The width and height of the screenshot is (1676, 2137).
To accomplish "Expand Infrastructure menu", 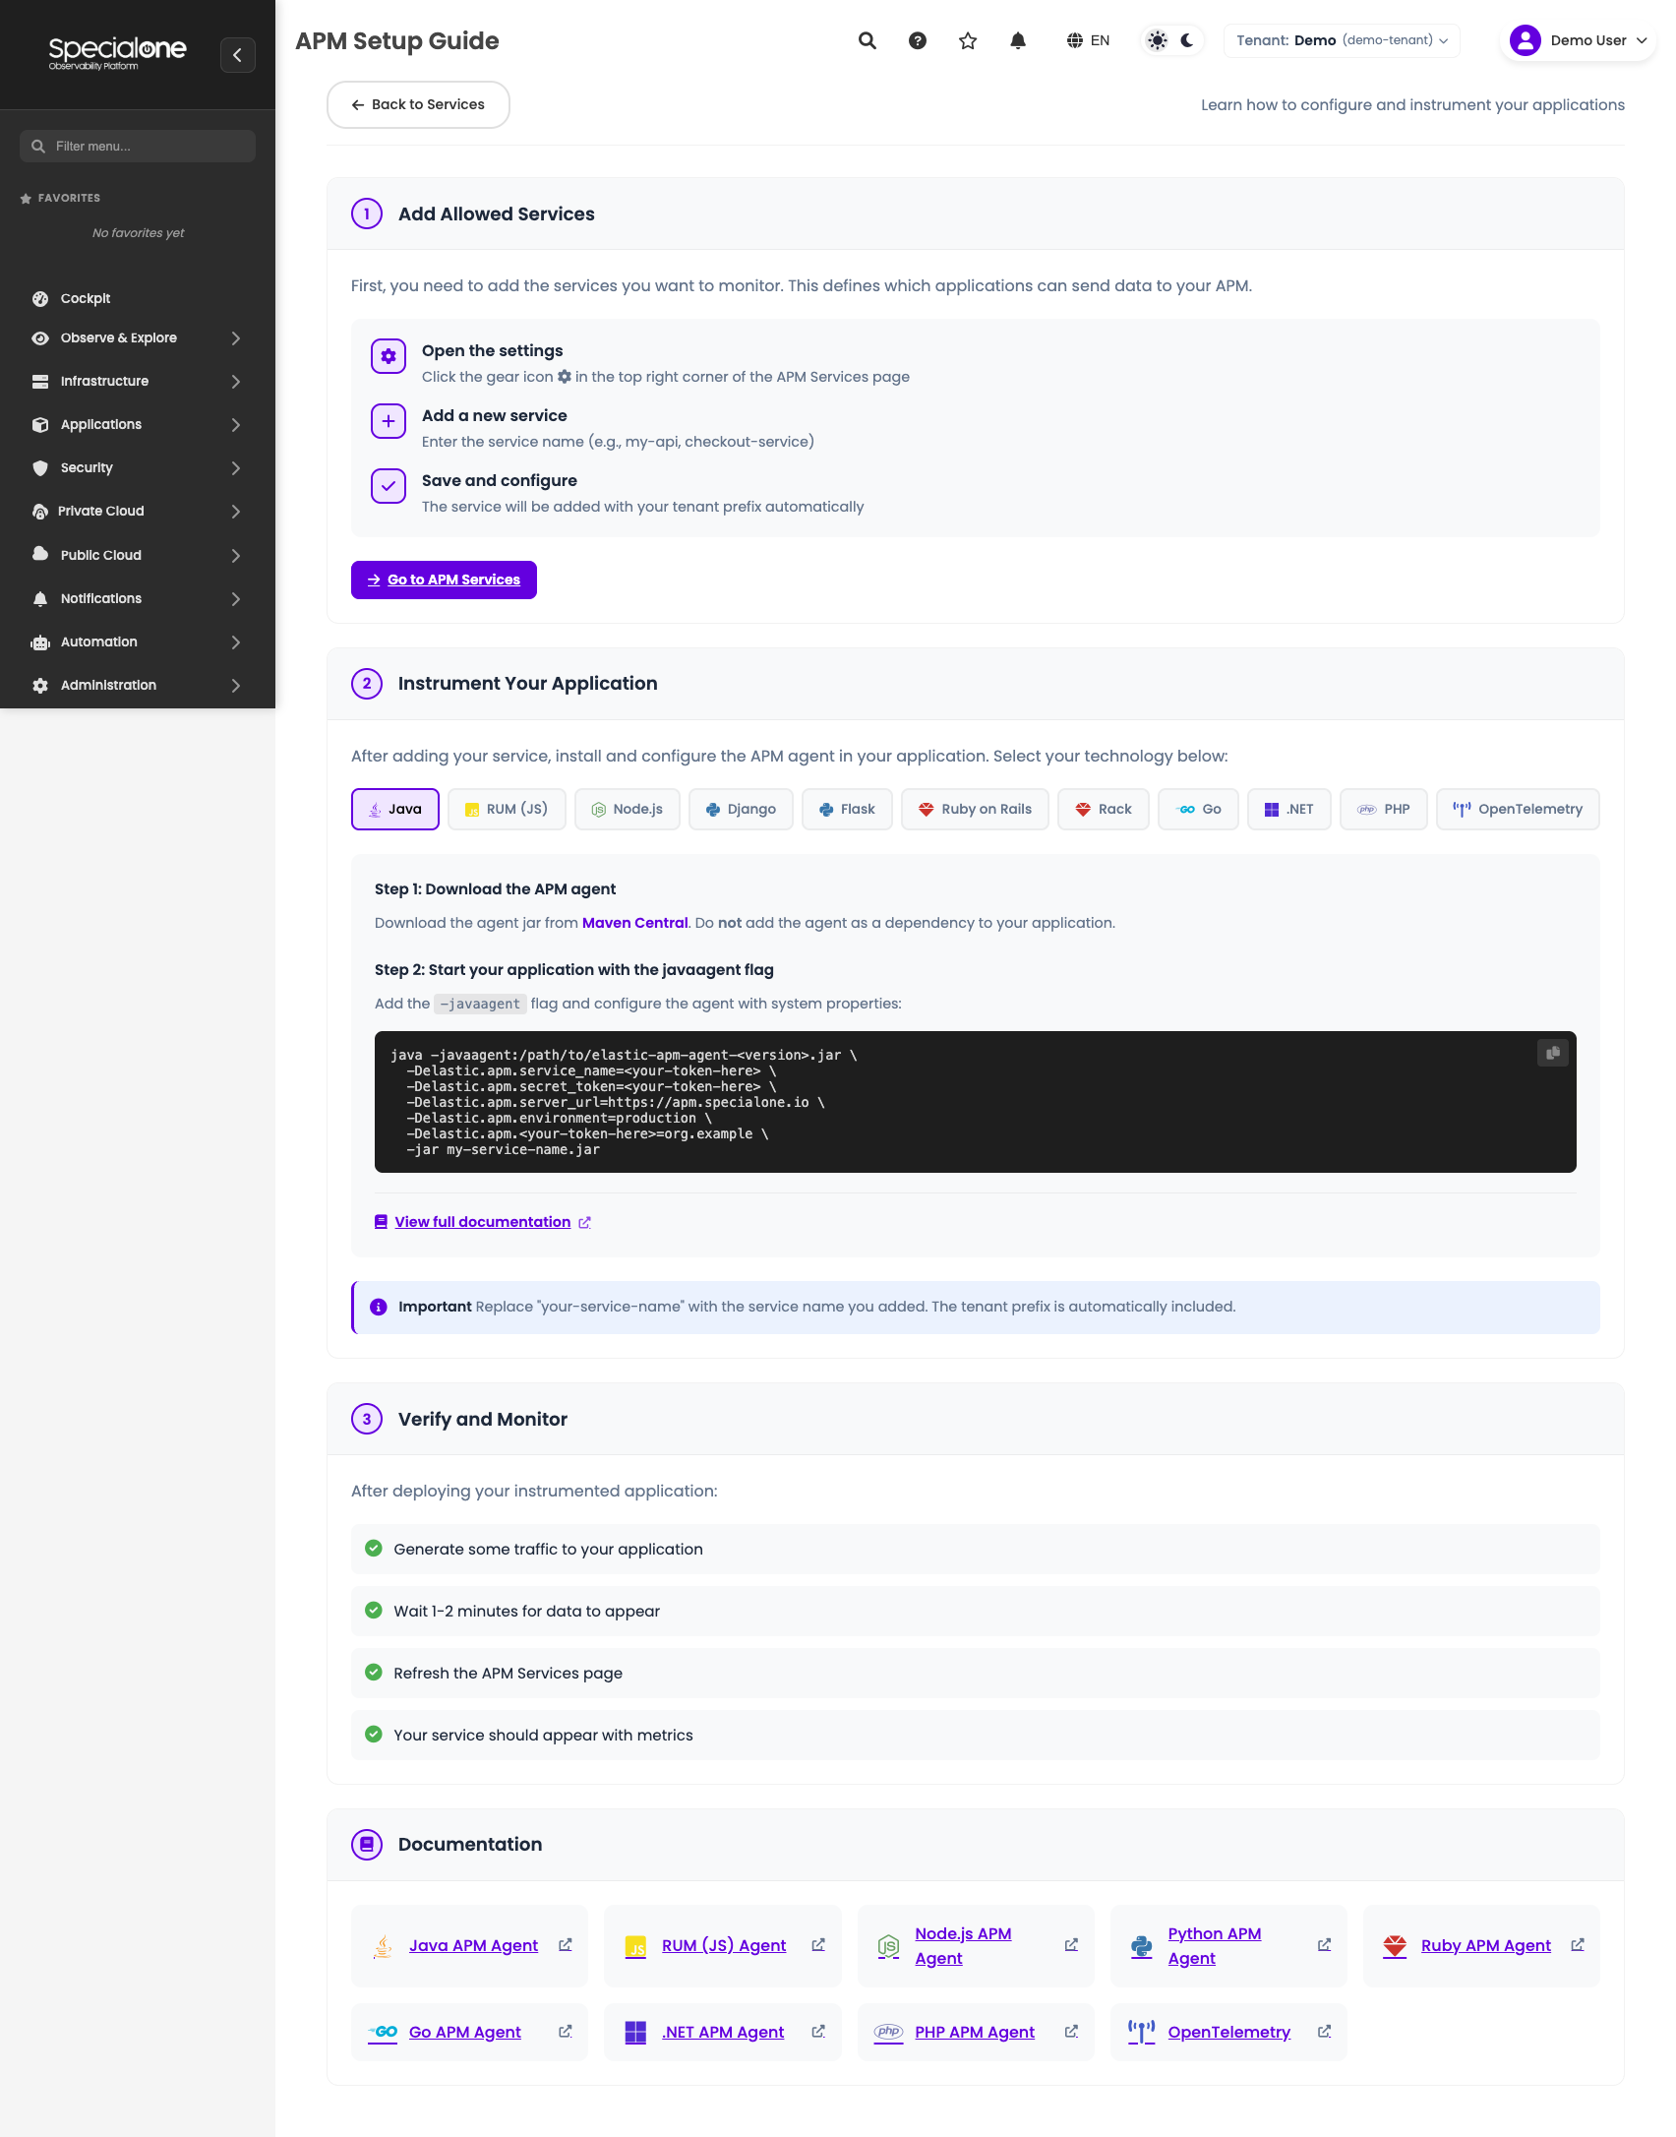I will pyautogui.click(x=138, y=381).
